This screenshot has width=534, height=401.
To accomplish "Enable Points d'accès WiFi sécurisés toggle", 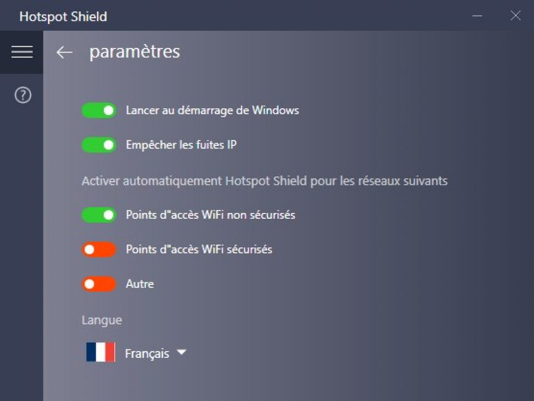I will pyautogui.click(x=99, y=249).
